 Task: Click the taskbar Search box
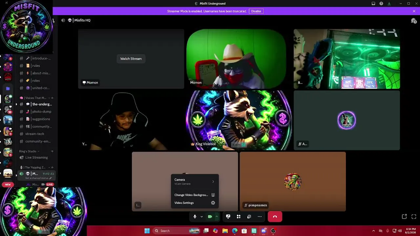point(177,231)
